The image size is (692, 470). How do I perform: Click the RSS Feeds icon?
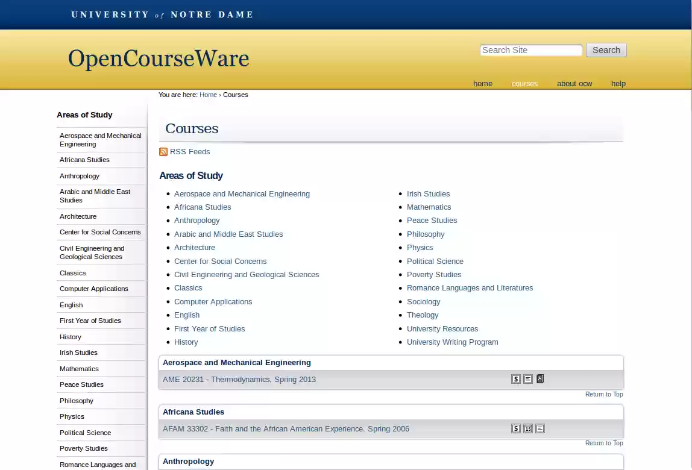tap(163, 151)
